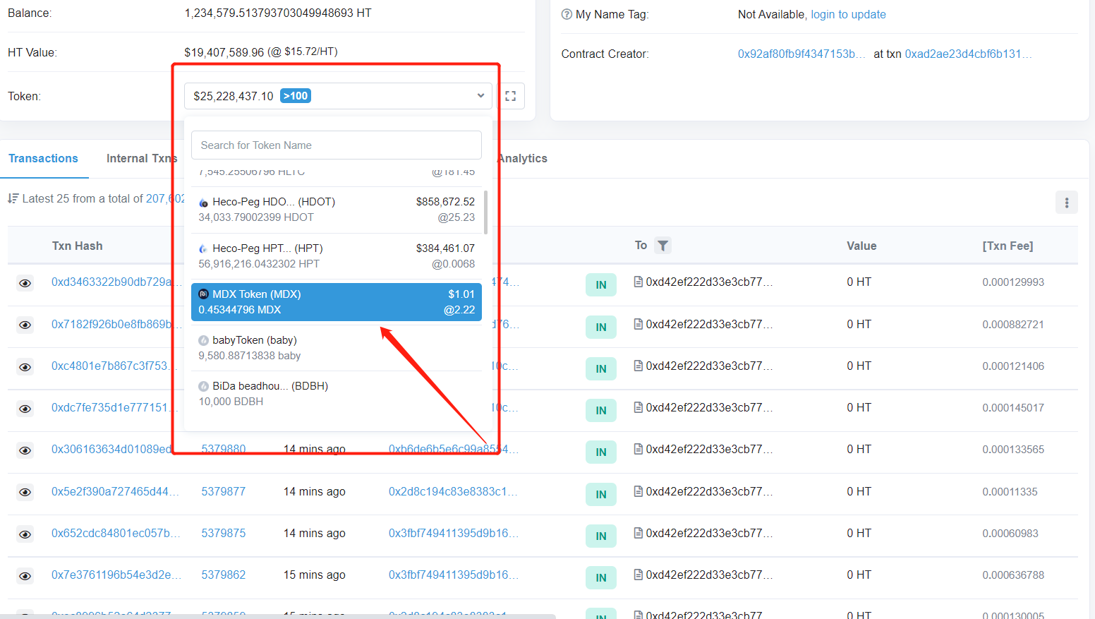The height and width of the screenshot is (619, 1095).
Task: Click the fullscreen token holdings icon
Action: [x=511, y=96]
